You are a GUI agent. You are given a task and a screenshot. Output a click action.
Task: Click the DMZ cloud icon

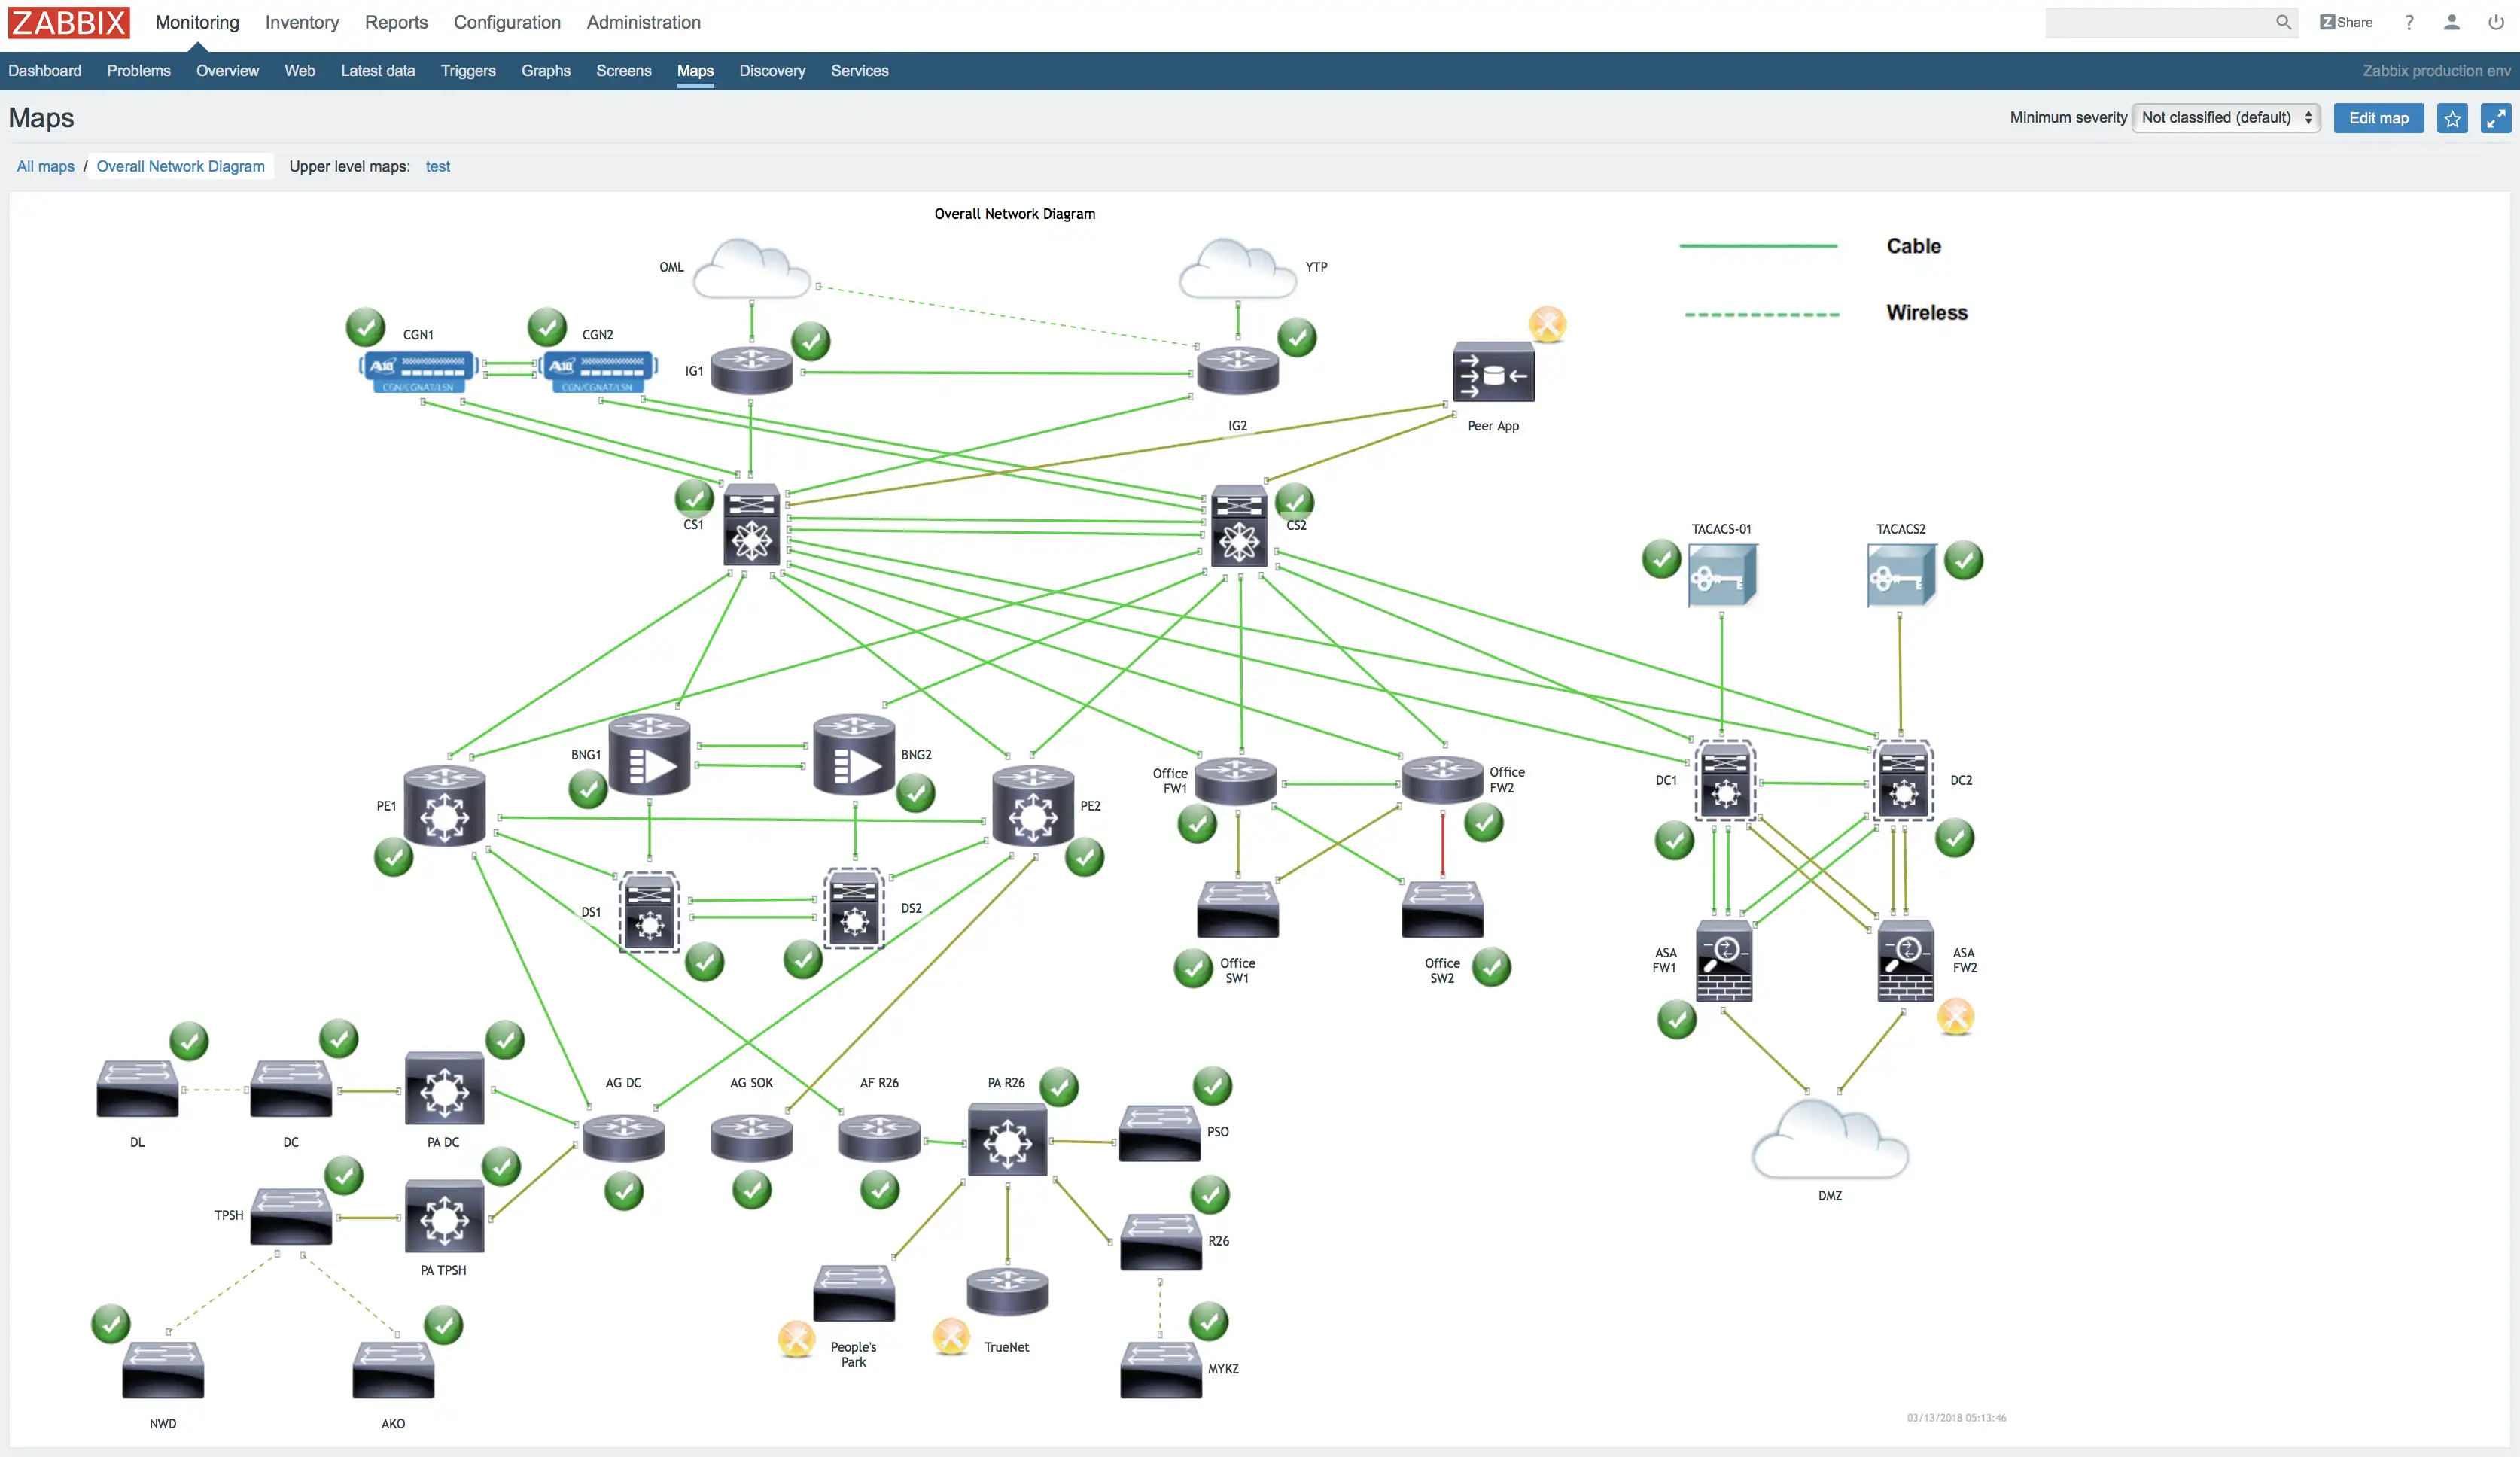pos(1826,1145)
